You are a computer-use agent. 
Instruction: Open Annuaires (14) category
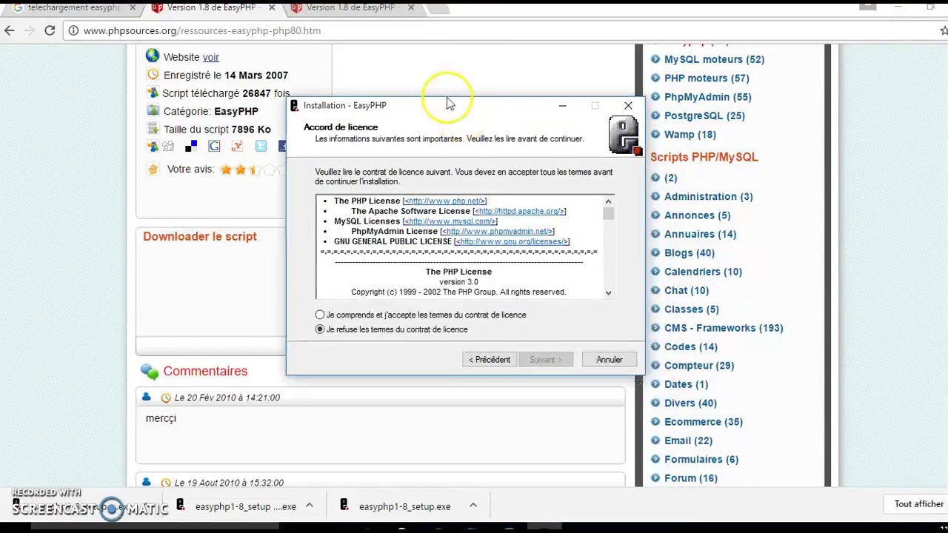click(700, 234)
